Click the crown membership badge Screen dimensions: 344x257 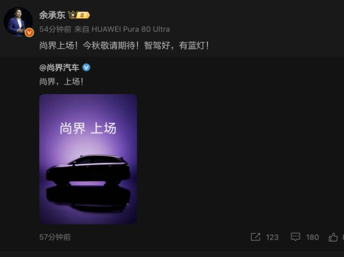[x=79, y=15]
